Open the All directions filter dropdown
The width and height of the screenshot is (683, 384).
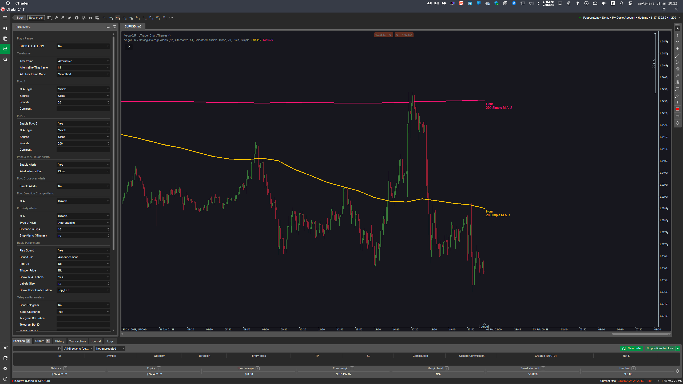[78, 349]
